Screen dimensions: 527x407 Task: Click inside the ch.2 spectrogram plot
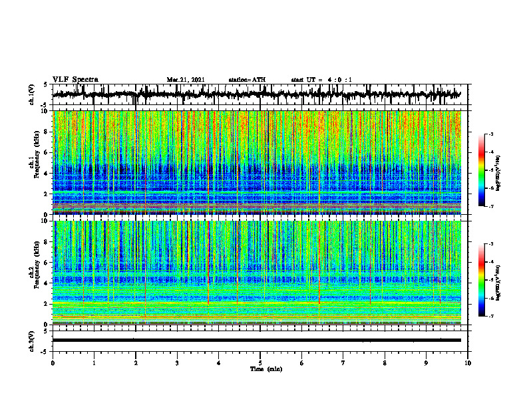(256, 273)
